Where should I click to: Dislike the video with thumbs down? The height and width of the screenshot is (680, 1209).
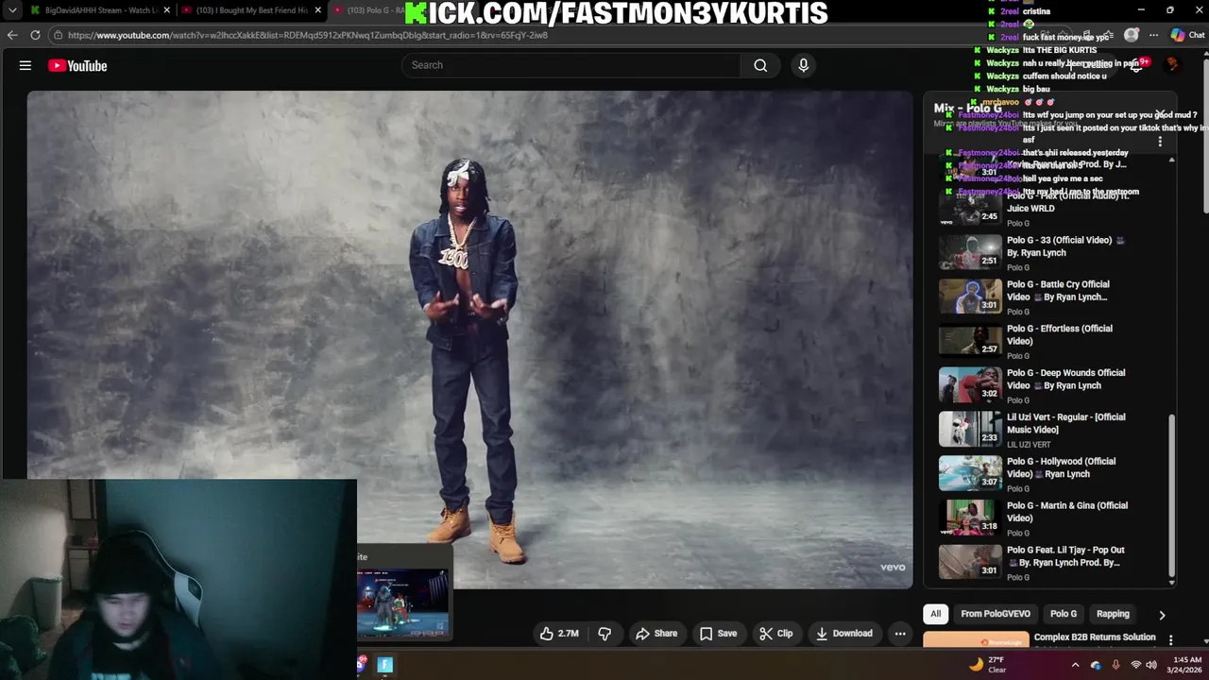(x=604, y=634)
